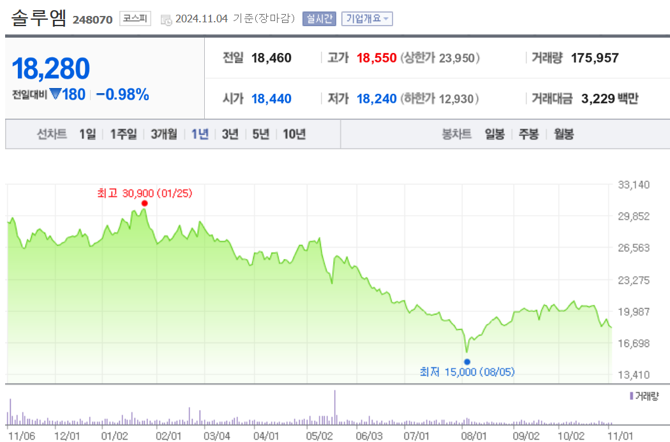The image size is (670, 442).
Task: Click the down triangle next to 180
Action: 56,94
